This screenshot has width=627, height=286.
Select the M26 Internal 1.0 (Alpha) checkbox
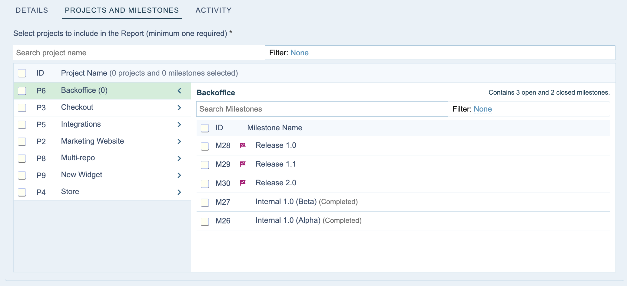click(205, 221)
